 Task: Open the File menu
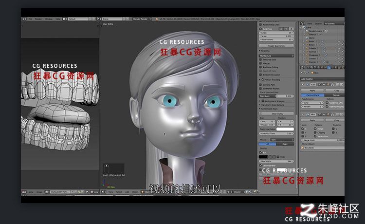[30, 19]
